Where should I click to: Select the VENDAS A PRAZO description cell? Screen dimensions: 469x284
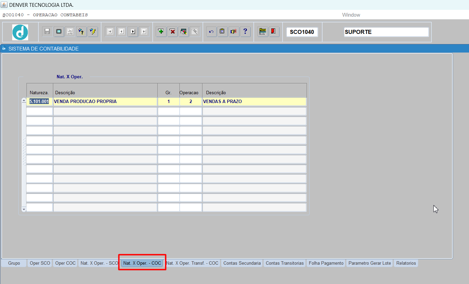click(x=254, y=102)
